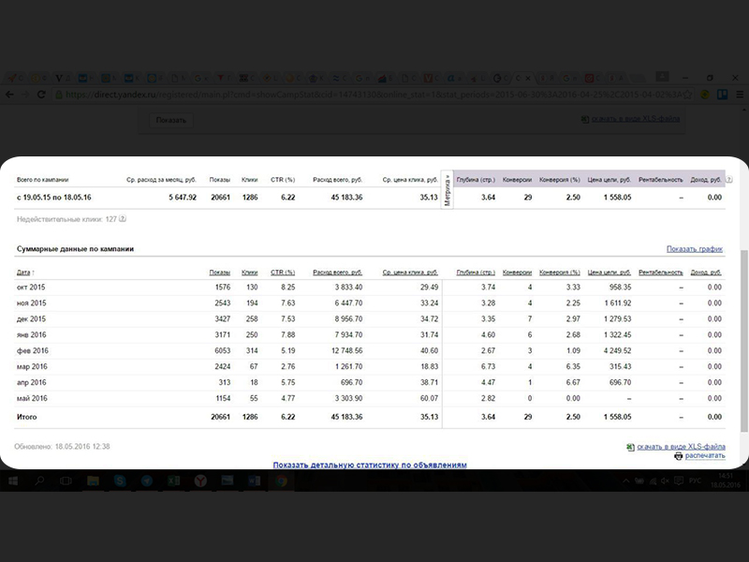This screenshot has height=562, width=749.
Task: Select the янв 2016 row date
Action: [x=32, y=334]
